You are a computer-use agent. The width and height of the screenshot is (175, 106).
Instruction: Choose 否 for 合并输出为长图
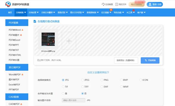click(83, 93)
